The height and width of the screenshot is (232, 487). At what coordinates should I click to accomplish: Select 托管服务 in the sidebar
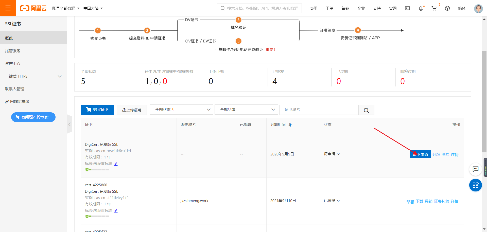(x=13, y=51)
